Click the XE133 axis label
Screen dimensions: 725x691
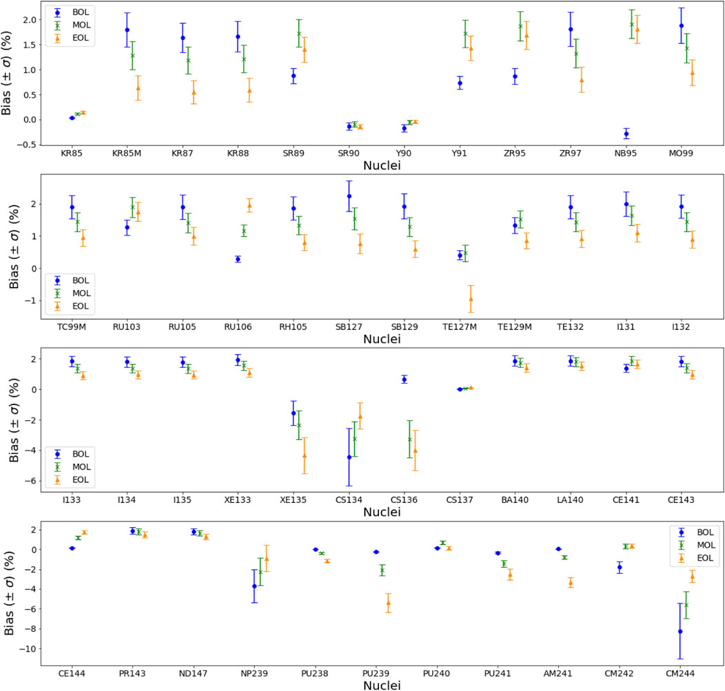238,500
